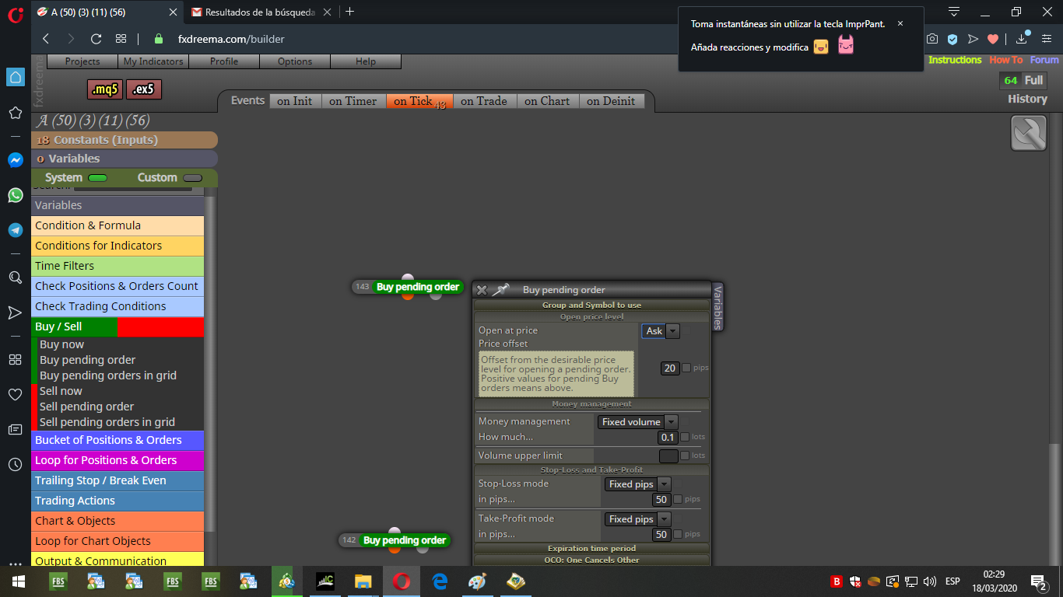Open the Money management Fixed volume dropdown
This screenshot has height=597, width=1063.
(637, 422)
